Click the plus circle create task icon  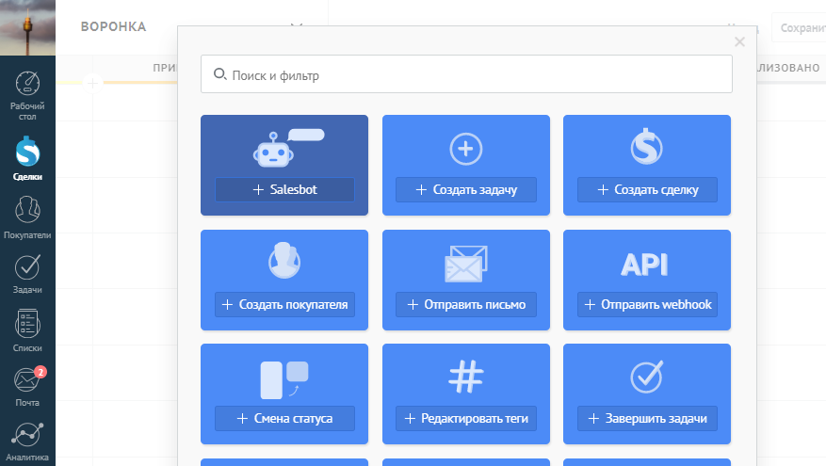click(465, 149)
